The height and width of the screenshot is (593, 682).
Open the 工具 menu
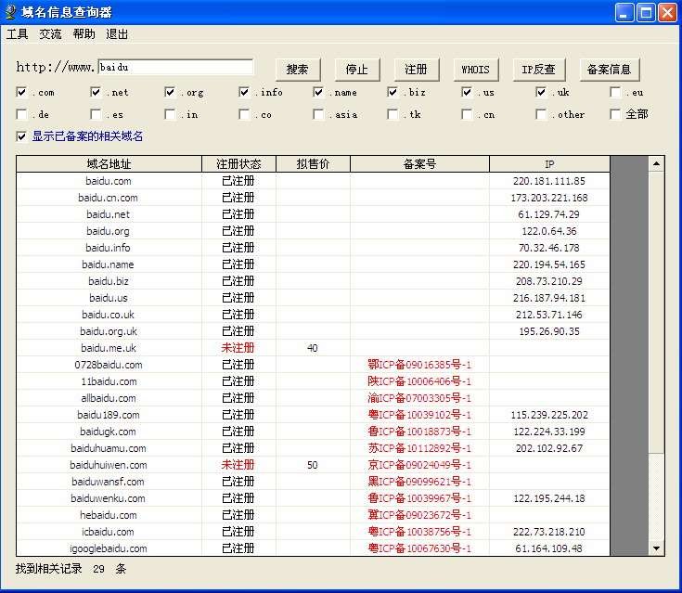tap(17, 34)
